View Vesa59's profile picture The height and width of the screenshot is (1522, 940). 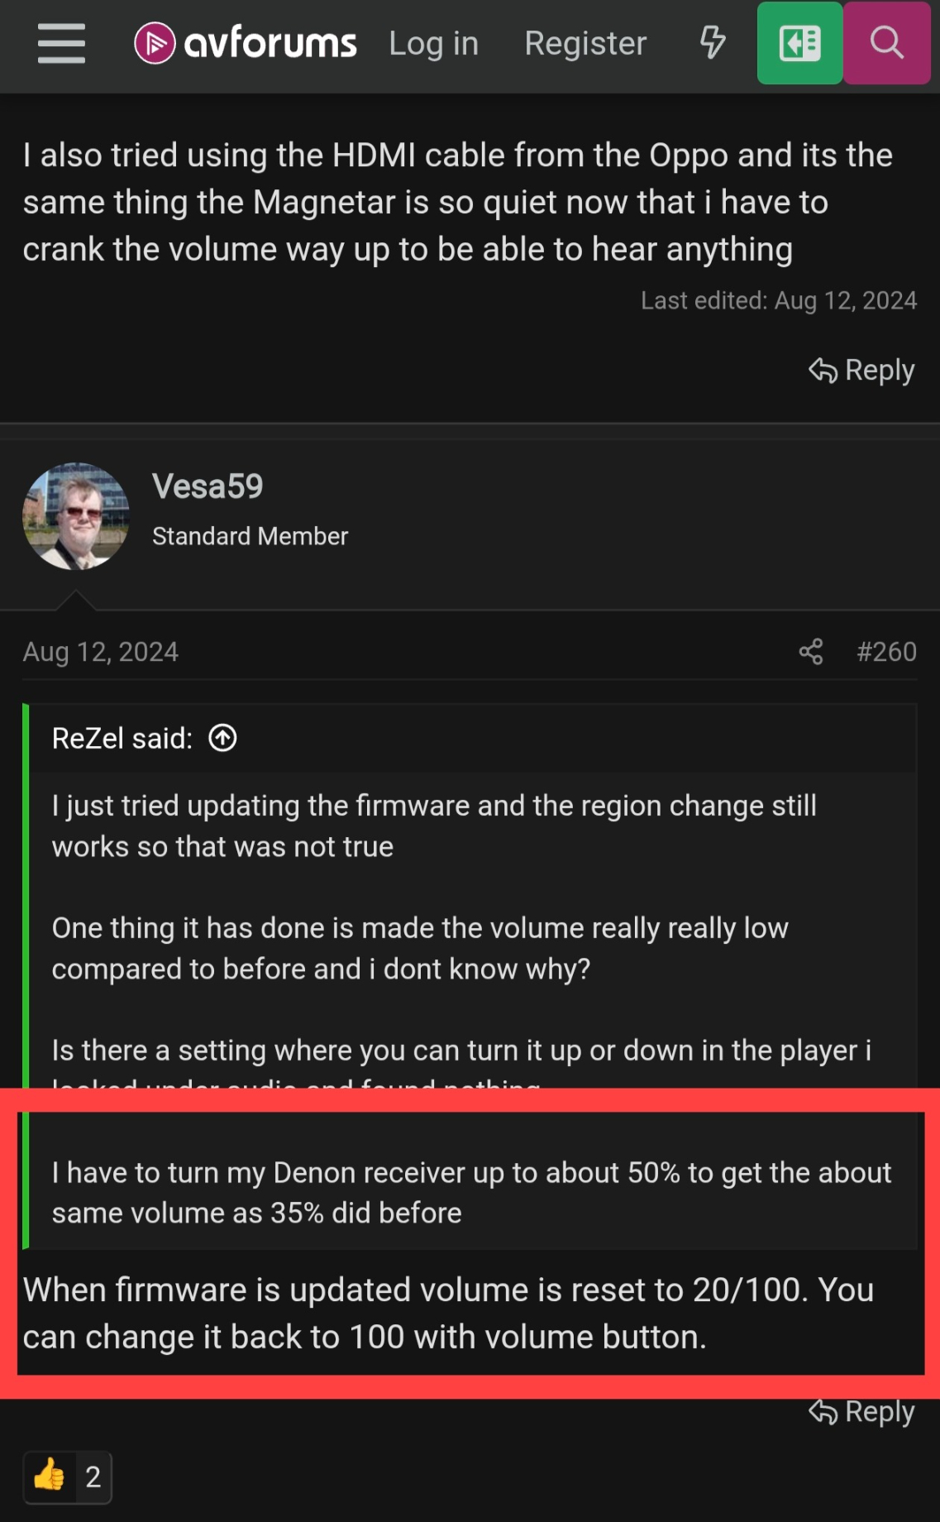(x=76, y=516)
